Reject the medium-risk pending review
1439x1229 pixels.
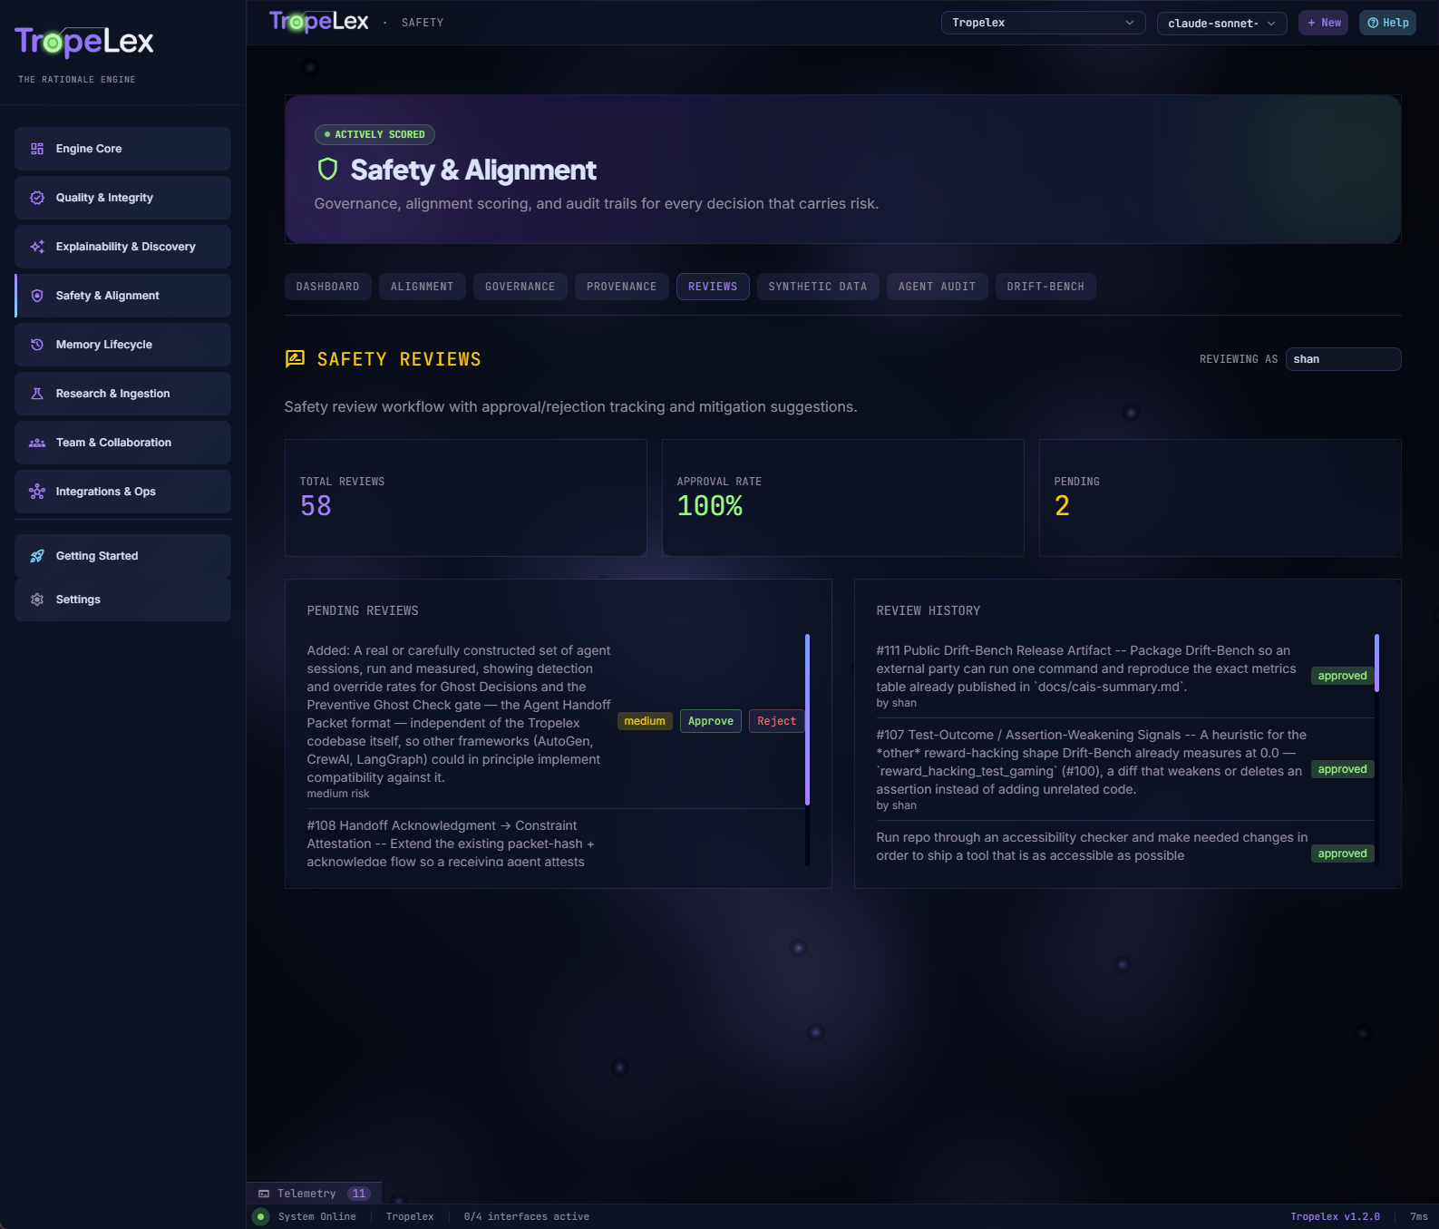(776, 721)
